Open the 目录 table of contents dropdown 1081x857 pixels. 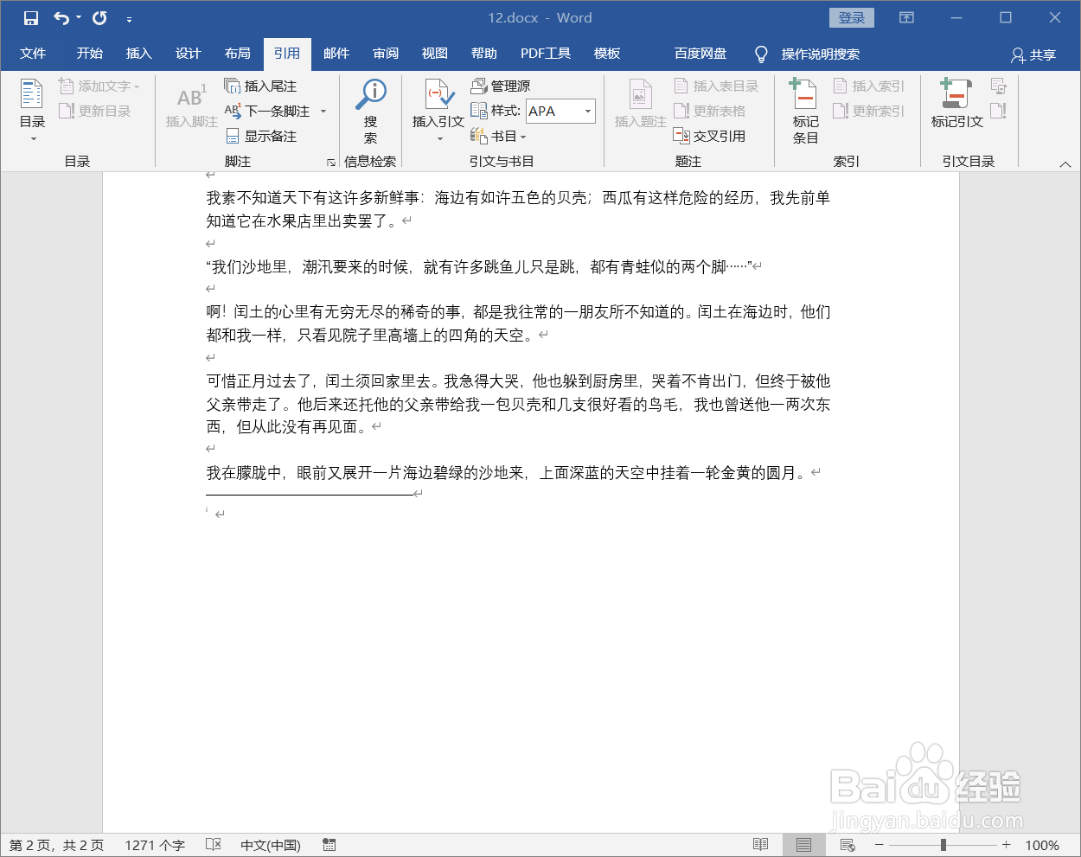[32, 109]
